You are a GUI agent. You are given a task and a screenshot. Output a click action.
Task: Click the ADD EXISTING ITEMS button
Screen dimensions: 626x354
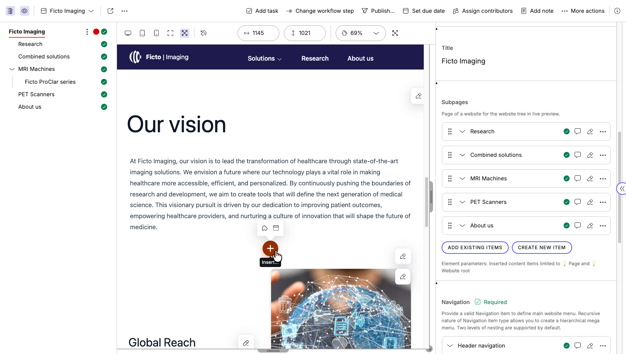tap(475, 247)
